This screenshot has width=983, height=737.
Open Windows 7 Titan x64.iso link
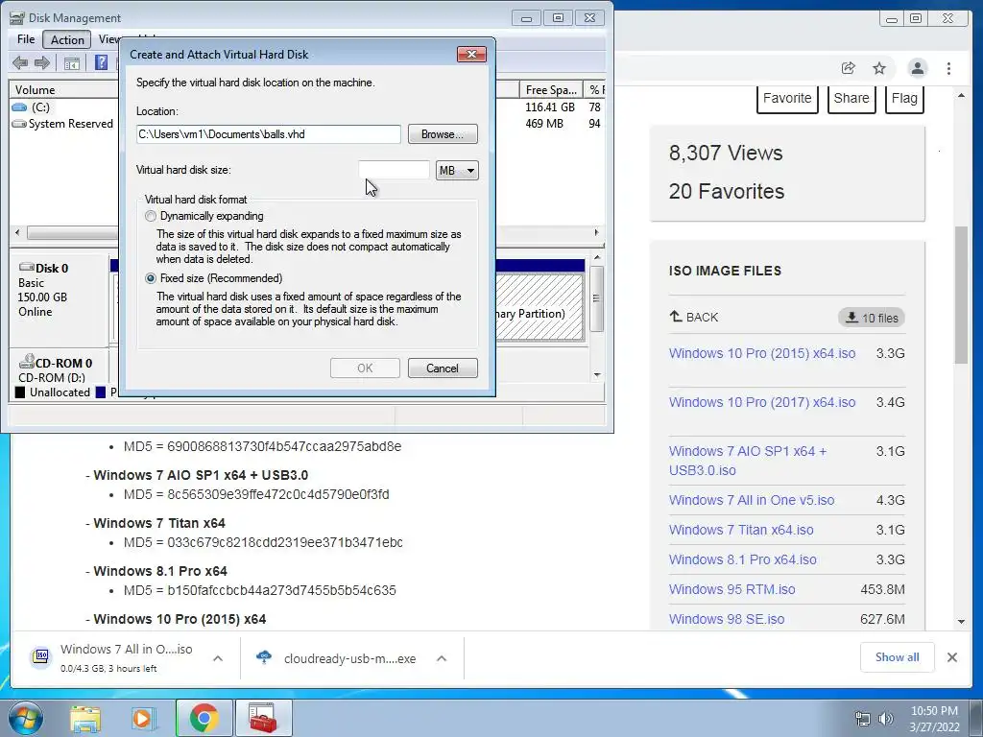[x=741, y=530]
